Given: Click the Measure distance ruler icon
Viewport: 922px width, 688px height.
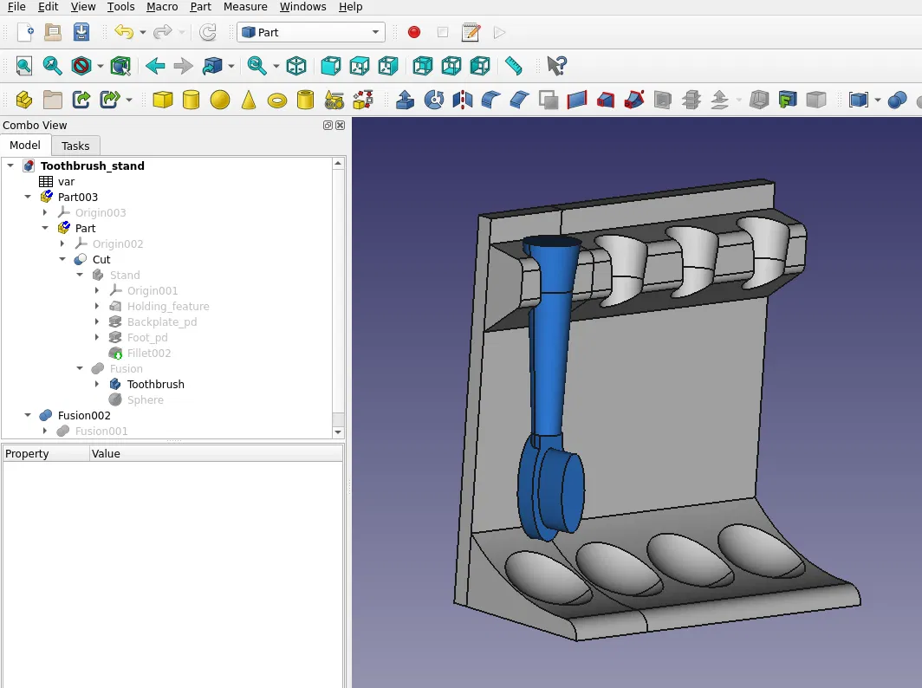Looking at the screenshot, I should coord(514,66).
